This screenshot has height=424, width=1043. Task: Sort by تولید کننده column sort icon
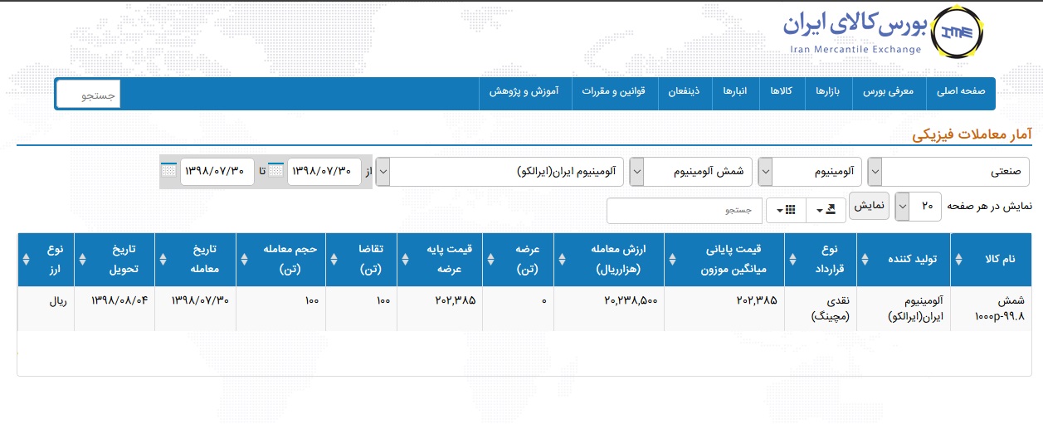[x=865, y=260]
